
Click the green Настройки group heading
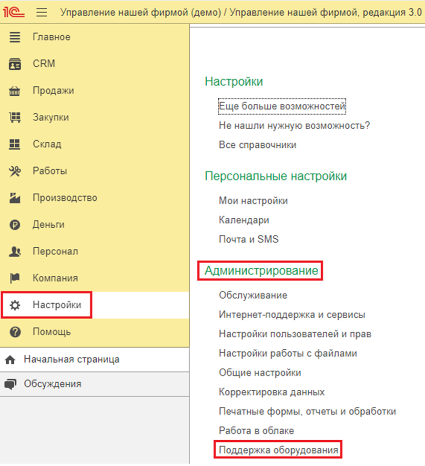[x=233, y=82]
